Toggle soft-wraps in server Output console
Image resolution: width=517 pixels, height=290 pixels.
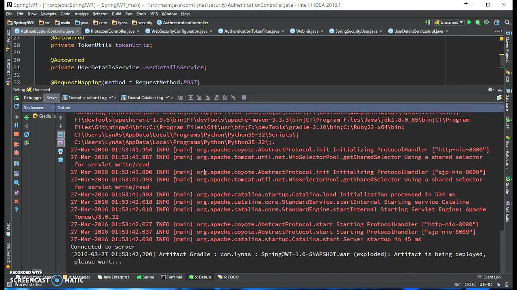coord(61,135)
